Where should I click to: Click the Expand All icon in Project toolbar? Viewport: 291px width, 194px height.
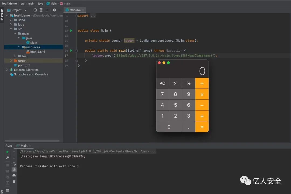41,10
